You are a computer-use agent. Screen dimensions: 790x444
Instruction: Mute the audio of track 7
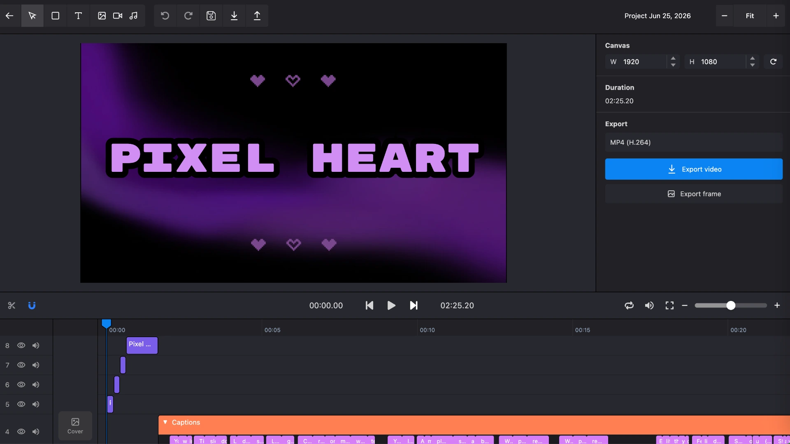(x=36, y=365)
